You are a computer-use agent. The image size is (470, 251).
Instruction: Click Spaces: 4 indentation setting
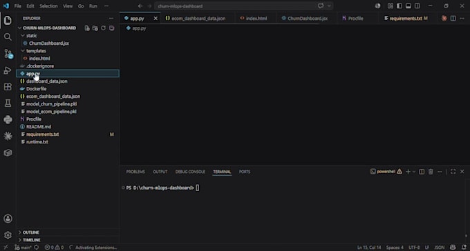point(395,248)
